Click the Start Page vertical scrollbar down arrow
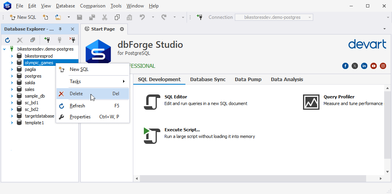The width and height of the screenshot is (392, 194). 387,172
